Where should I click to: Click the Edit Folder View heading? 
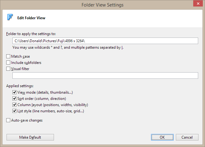pos(31,18)
